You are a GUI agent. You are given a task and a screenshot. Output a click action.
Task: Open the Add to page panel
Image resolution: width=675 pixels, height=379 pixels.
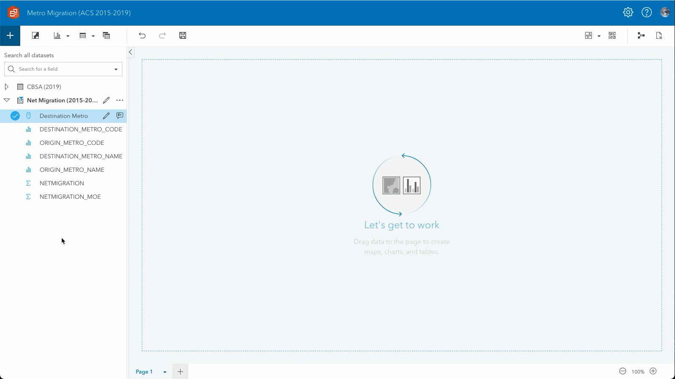pos(10,35)
